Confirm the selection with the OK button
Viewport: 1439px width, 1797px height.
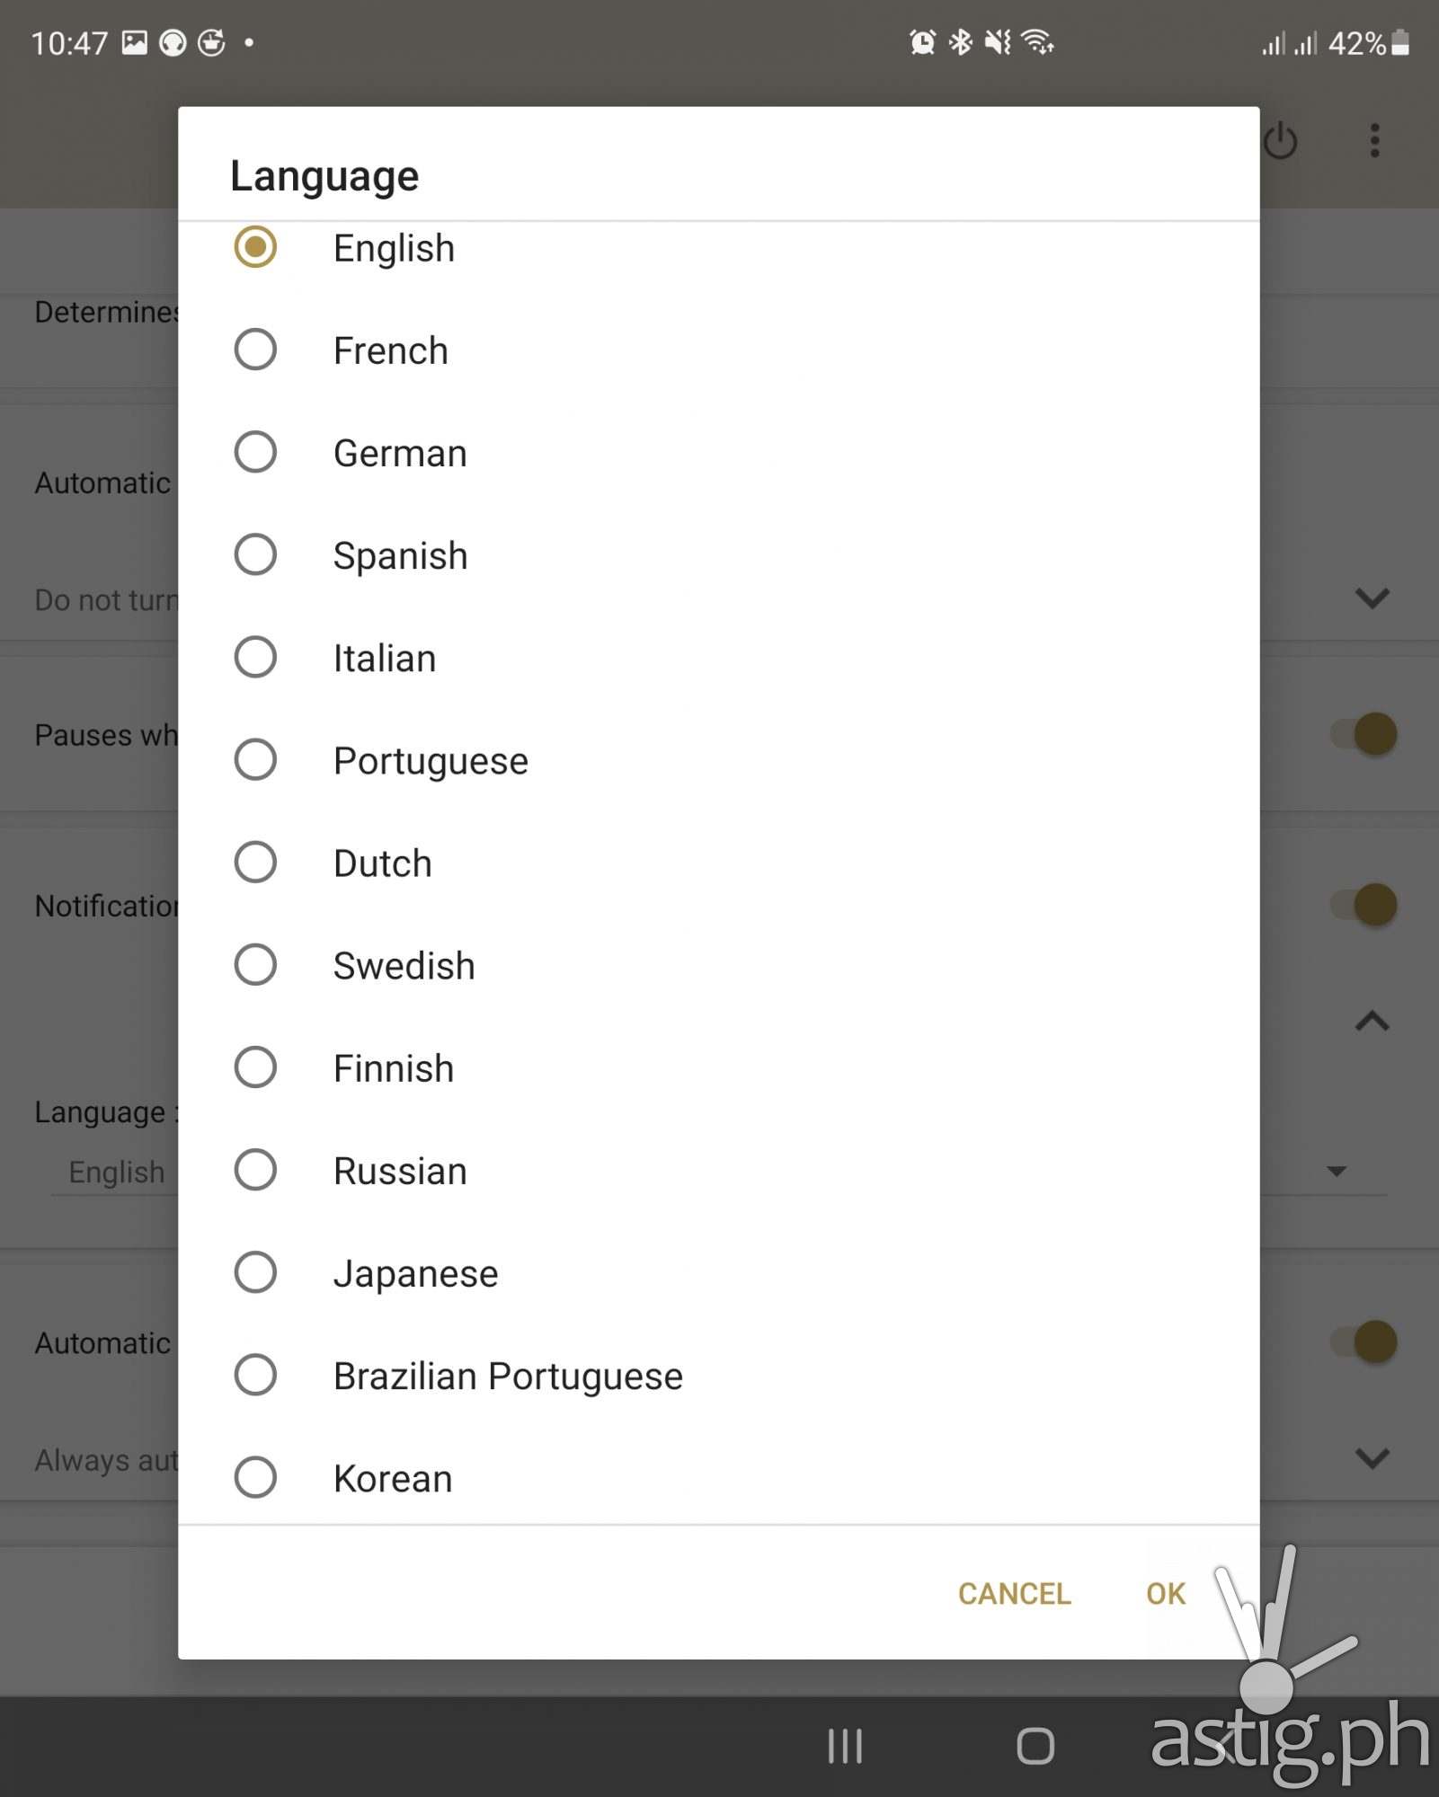(x=1165, y=1593)
